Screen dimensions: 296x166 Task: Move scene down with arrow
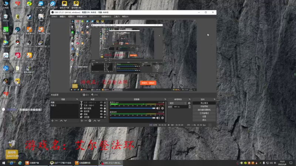(65, 121)
